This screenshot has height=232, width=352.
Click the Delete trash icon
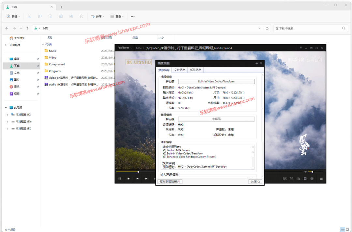click(x=82, y=16)
